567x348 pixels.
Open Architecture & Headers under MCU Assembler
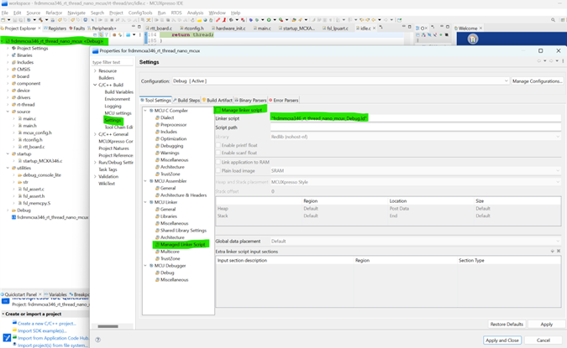coord(183,195)
